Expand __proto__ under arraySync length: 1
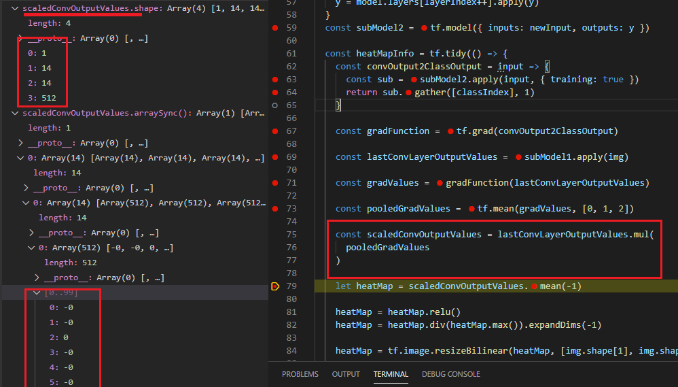The width and height of the screenshot is (678, 387). tap(20, 143)
